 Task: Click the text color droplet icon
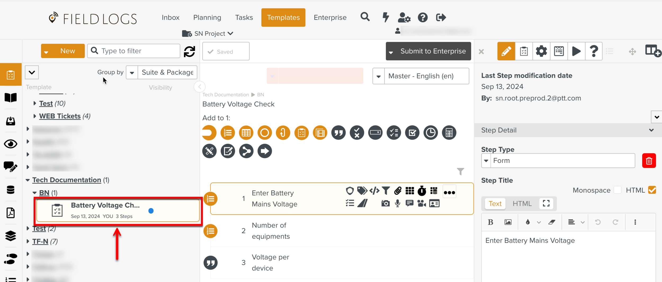click(x=528, y=222)
